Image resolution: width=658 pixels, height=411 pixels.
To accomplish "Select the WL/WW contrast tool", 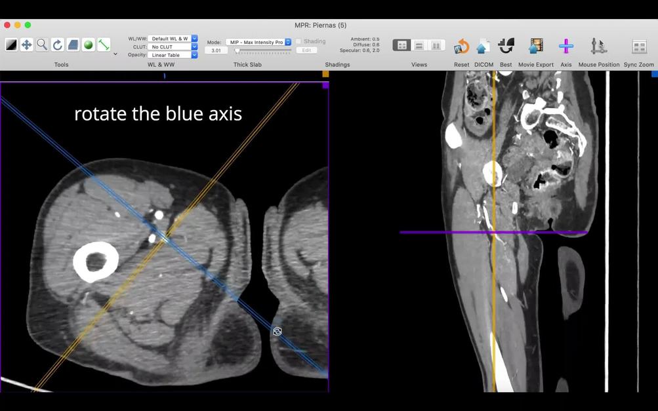I will coord(11,45).
